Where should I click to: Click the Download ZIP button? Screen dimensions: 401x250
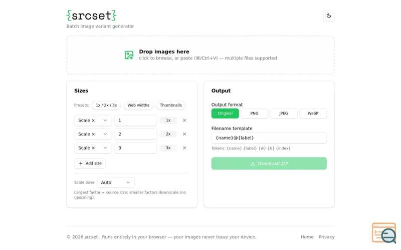click(x=269, y=163)
